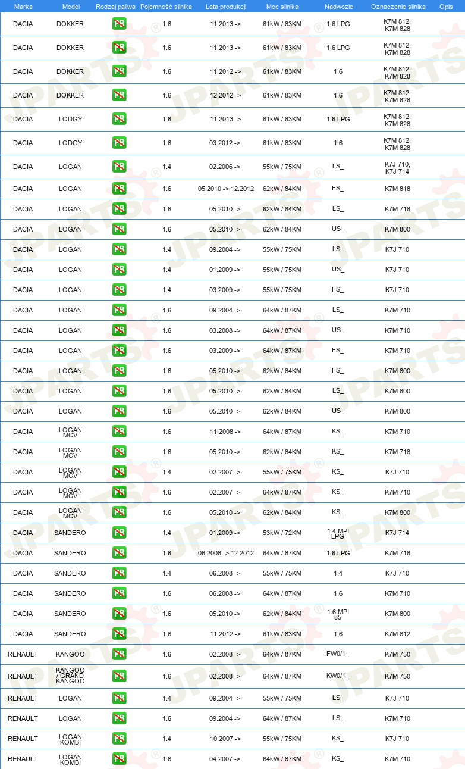Viewport: 465px width, 769px height.
Task: Click the Nadwozie column header
Action: pos(338,7)
